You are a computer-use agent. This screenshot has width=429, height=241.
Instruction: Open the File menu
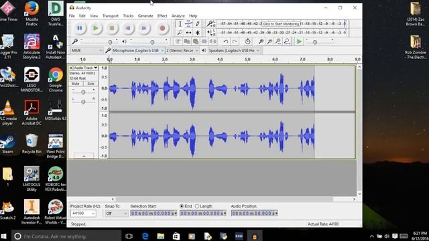point(72,16)
